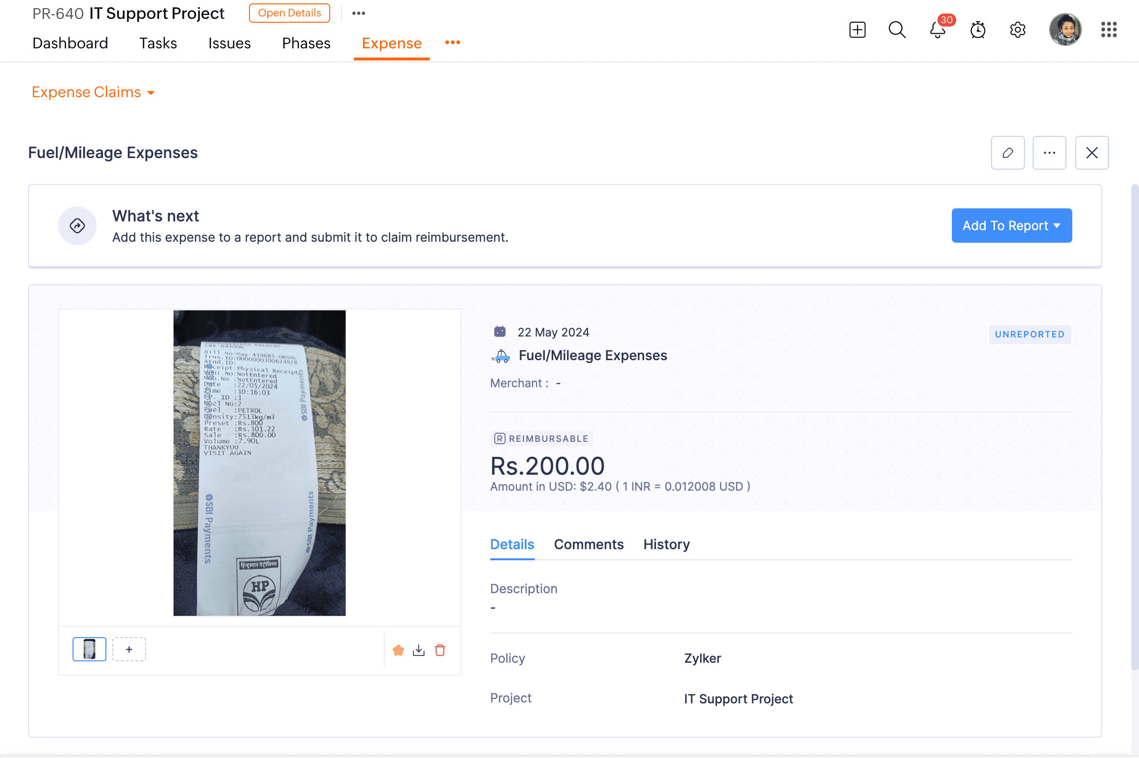
Task: Click the Open Details button
Action: click(289, 13)
